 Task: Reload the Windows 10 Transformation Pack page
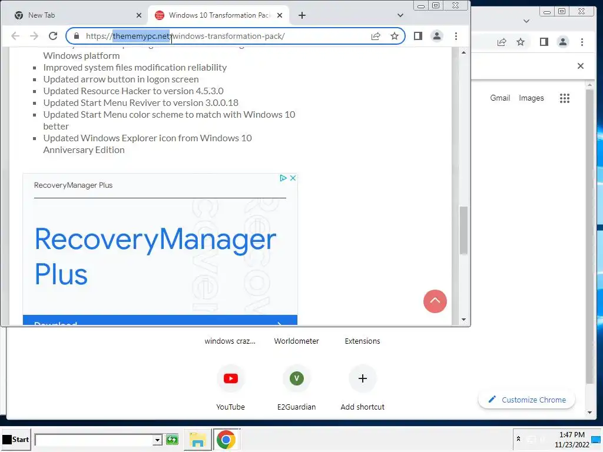coord(53,36)
